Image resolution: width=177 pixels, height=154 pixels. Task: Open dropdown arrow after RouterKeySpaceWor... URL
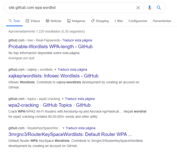click(63, 128)
